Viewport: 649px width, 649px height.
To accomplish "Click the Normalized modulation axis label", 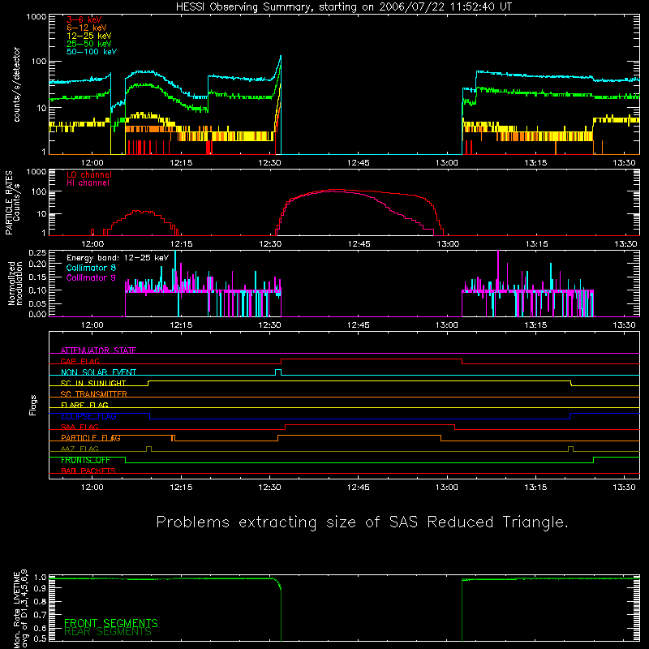I will point(15,283).
